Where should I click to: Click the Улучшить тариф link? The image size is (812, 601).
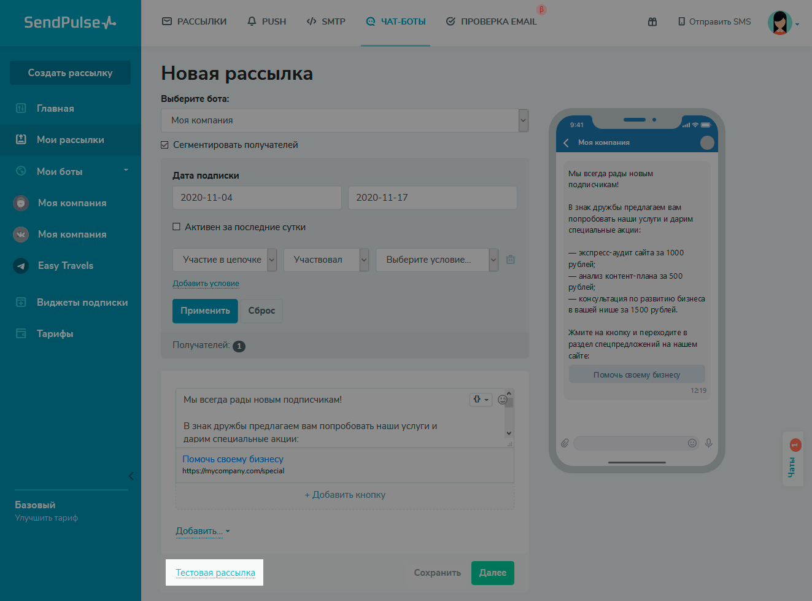[47, 518]
